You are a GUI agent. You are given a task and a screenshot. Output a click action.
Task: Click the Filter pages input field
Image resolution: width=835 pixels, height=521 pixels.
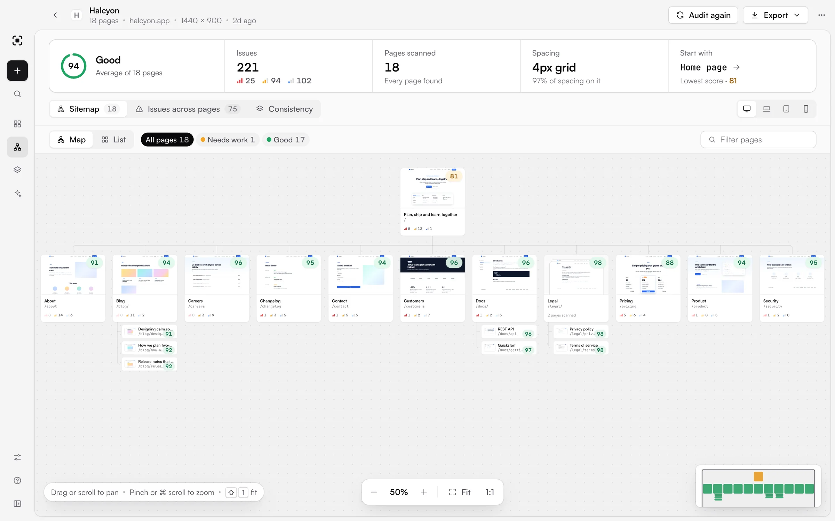[758, 140]
